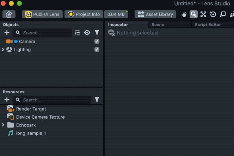This screenshot has width=234, height=156.
Task: Toggle the Objects hierarchy list view
Action: 78,33
